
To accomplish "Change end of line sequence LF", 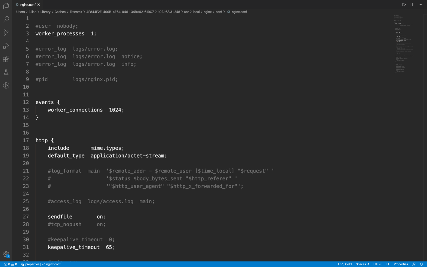I will tap(388, 264).
